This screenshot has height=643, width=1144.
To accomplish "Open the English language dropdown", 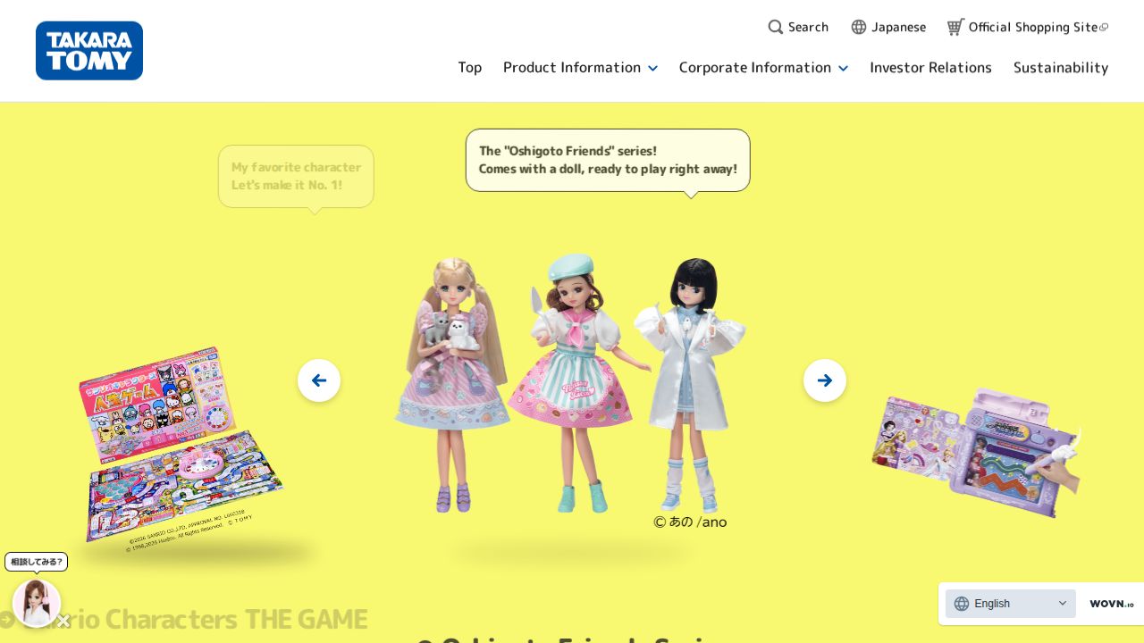I will [1011, 604].
